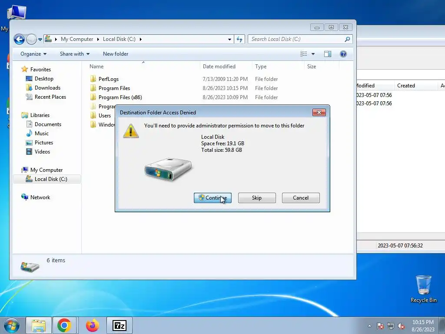Click Cancel in Access Denied dialog
This screenshot has width=445, height=334.
(301, 198)
